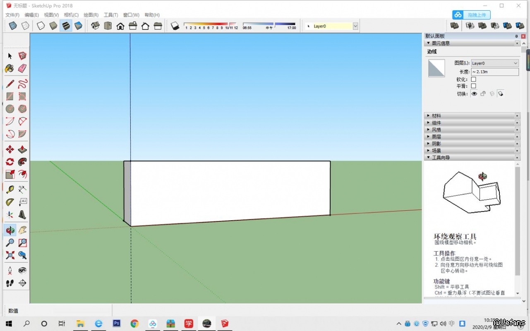This screenshot has width=530, height=331.
Task: Switch to Iso view house icon
Action: 95,26
